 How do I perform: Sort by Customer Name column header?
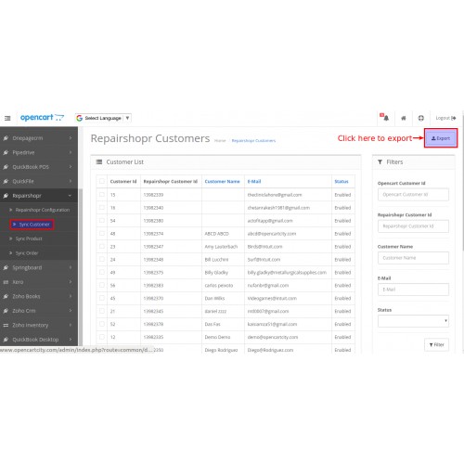coord(222,182)
